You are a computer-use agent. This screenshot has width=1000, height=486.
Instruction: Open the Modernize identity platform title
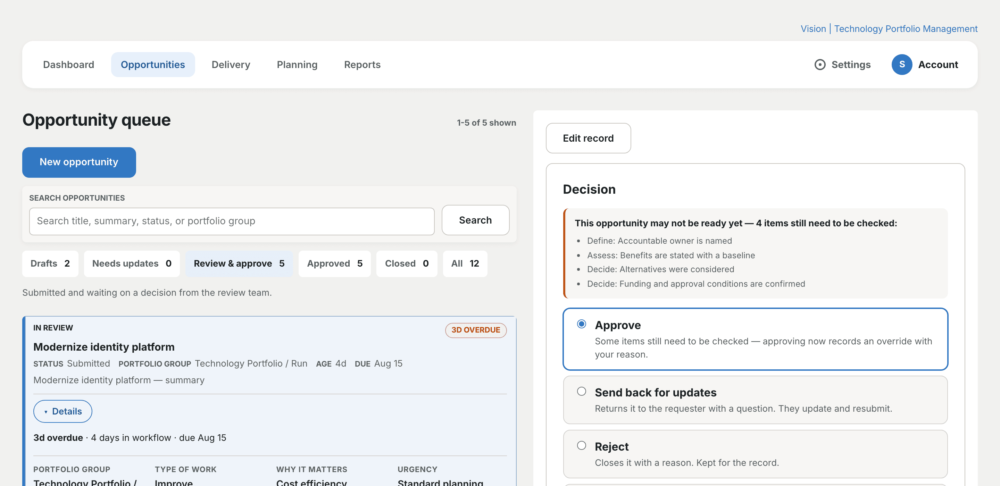tap(104, 347)
